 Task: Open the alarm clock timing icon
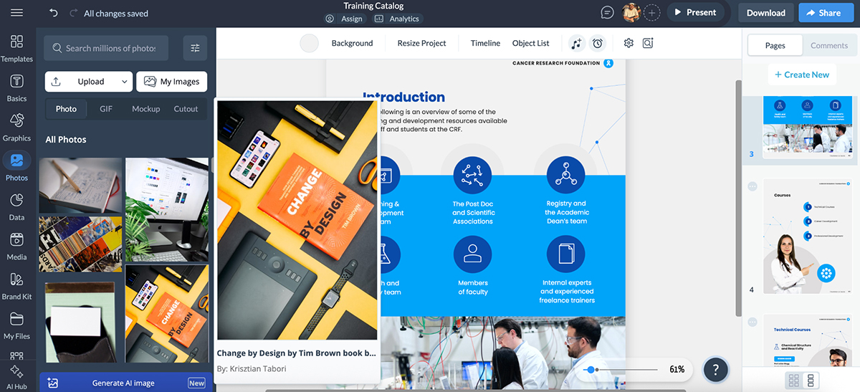tap(598, 43)
